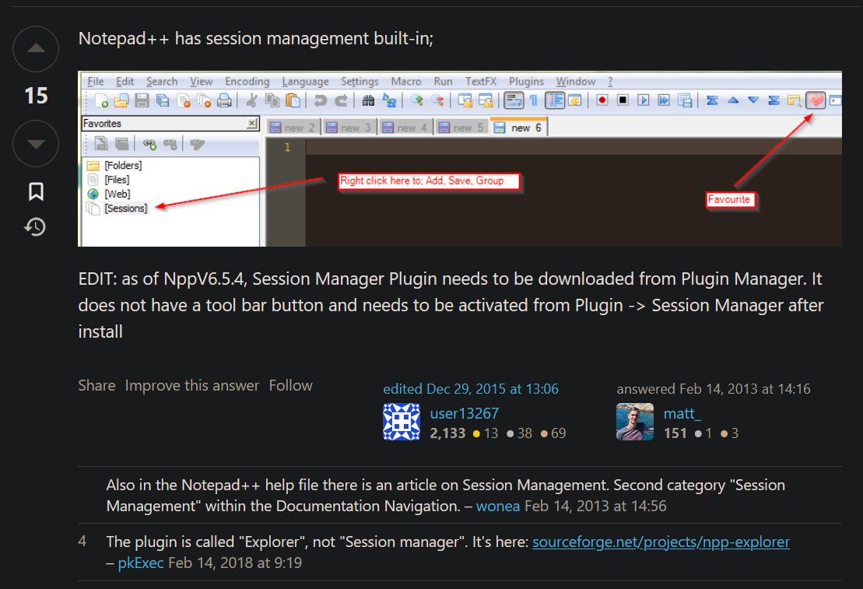This screenshot has height=589, width=863.
Task: Click the Paste clipboard icon
Action: pyautogui.click(x=293, y=100)
